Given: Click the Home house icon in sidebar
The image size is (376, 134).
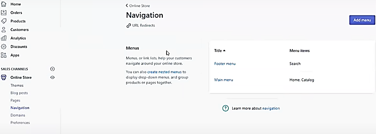Looking at the screenshot, I should [x=4, y=4].
